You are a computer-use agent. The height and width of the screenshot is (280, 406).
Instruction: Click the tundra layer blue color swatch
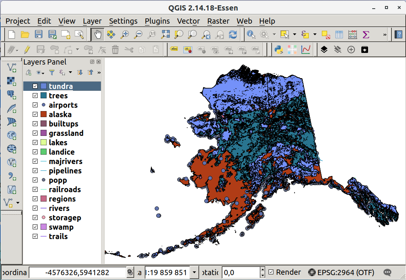[x=44, y=86]
